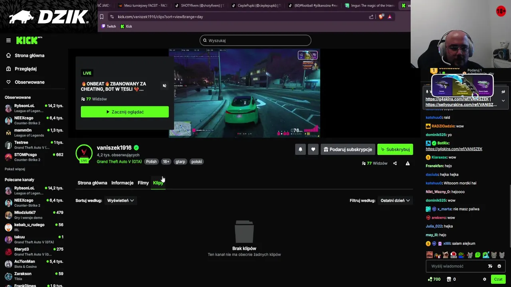Switch to Filmy tab
Viewport: 511px width, 287px height.
[143, 183]
